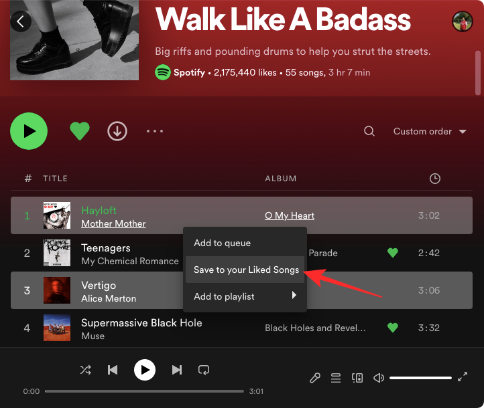The height and width of the screenshot is (408, 484).
Task: Select the Teenagers track title
Action: tap(105, 248)
